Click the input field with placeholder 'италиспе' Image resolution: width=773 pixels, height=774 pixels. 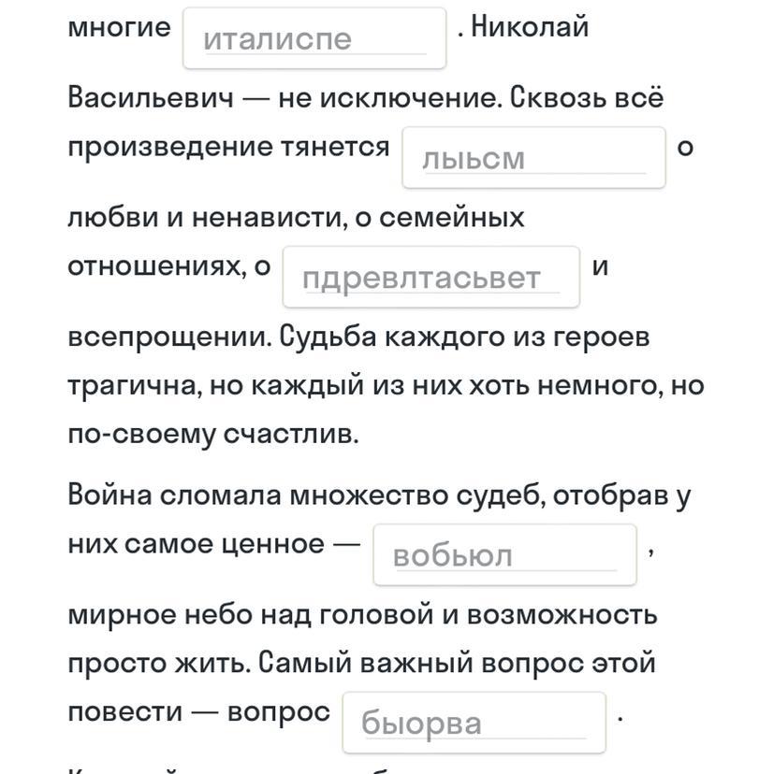pyautogui.click(x=314, y=38)
